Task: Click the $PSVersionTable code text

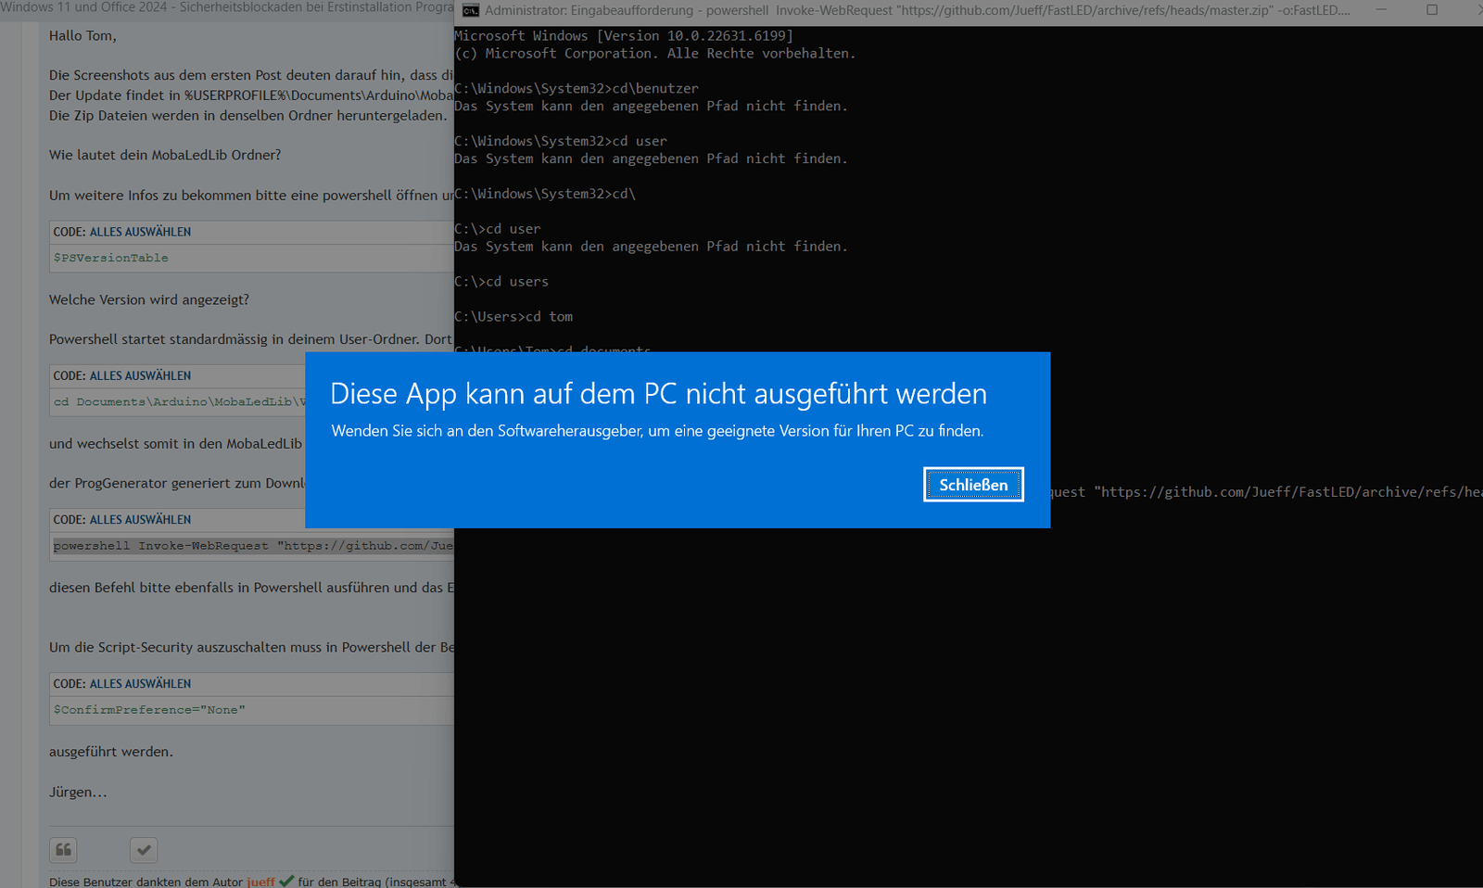Action: 111,258
